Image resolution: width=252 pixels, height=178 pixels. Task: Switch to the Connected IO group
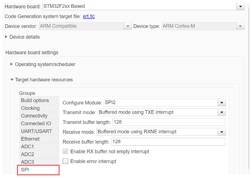click(x=36, y=123)
